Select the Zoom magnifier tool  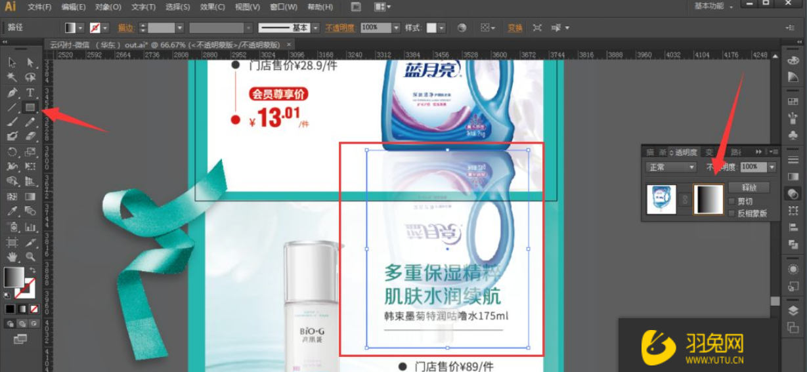30,256
